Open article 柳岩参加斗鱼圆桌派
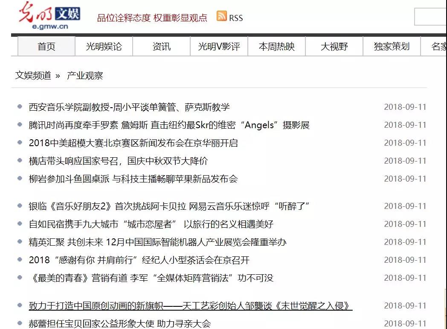 click(133, 179)
